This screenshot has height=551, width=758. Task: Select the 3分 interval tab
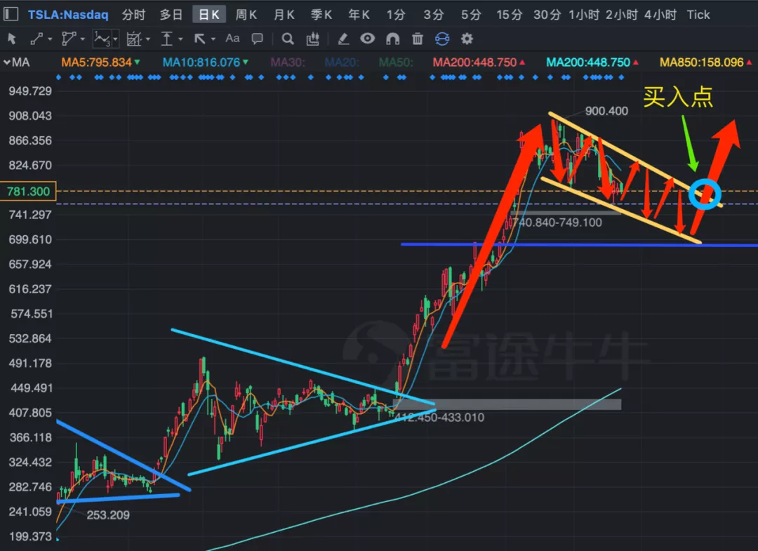tap(434, 15)
